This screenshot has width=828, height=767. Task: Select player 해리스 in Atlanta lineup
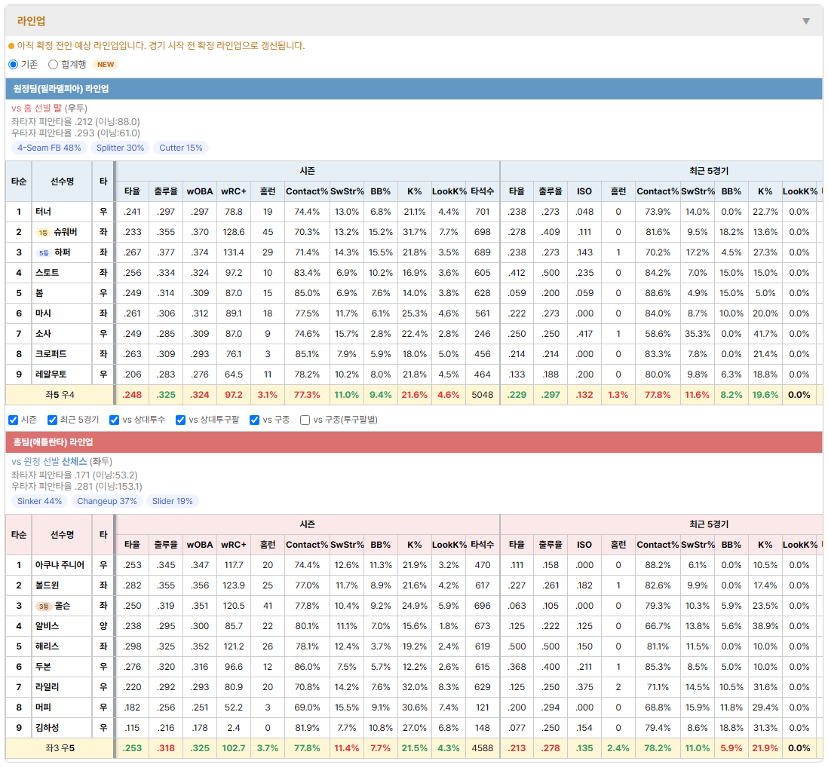[x=47, y=646]
